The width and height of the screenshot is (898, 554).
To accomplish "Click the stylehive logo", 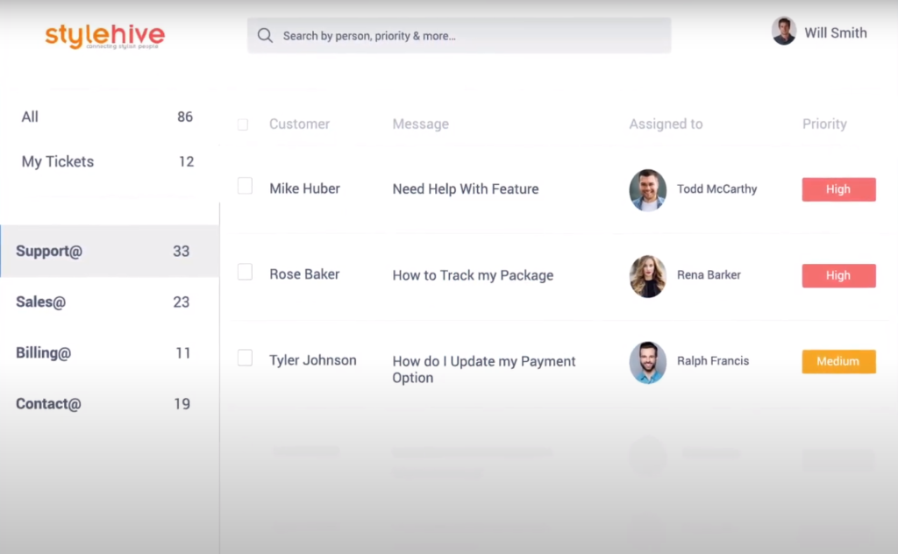I will click(x=104, y=36).
